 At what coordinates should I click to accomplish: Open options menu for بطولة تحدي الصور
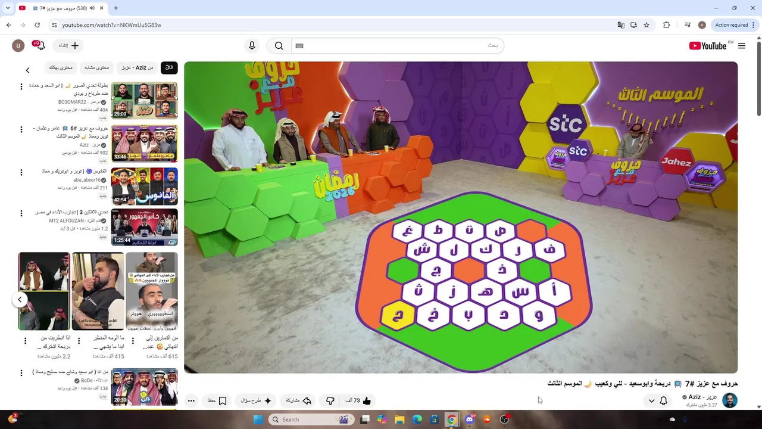pos(21,87)
